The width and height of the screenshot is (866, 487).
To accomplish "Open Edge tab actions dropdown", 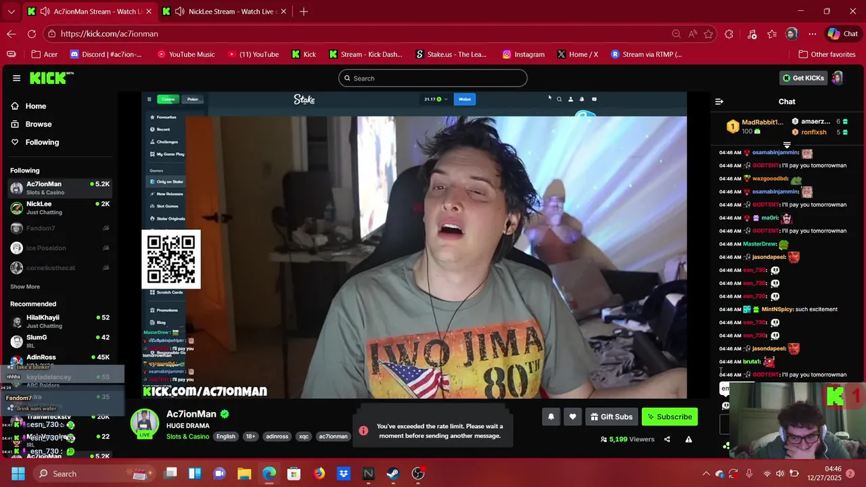I will (x=11, y=11).
